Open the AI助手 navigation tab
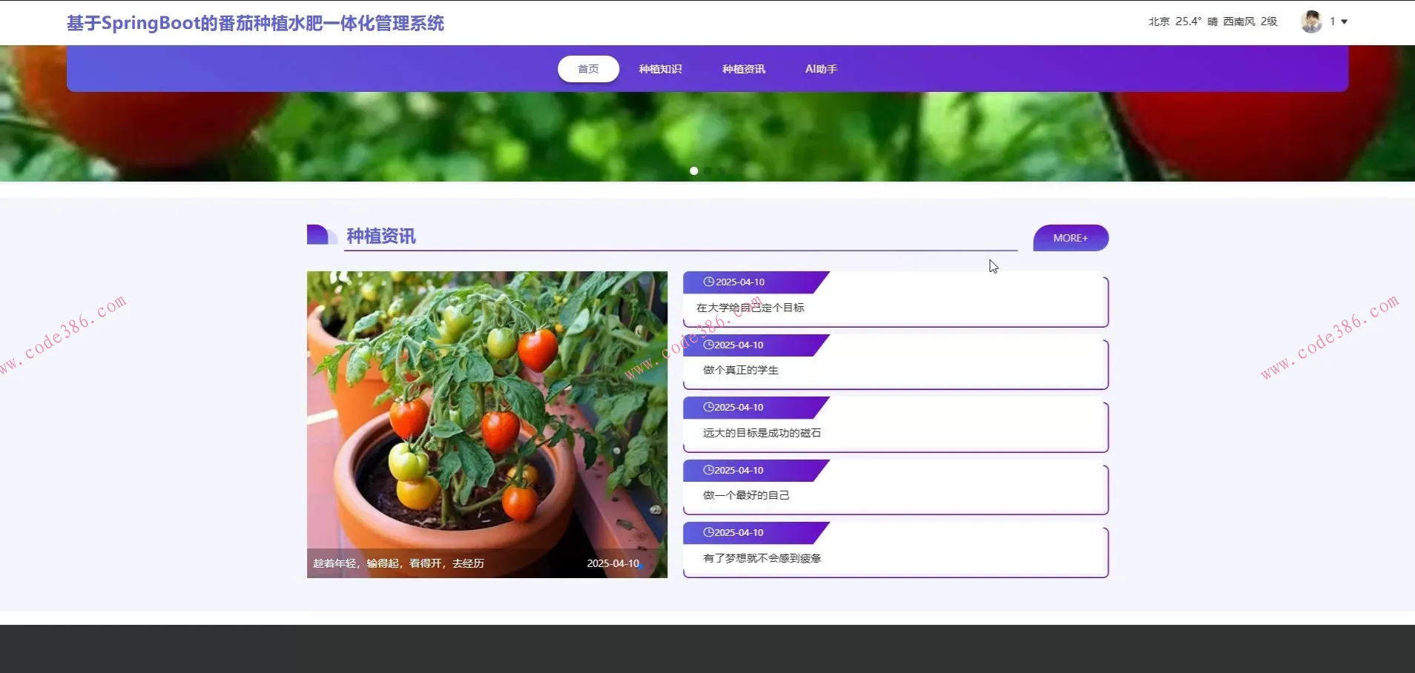Screen dimensions: 1415x673 coord(821,68)
